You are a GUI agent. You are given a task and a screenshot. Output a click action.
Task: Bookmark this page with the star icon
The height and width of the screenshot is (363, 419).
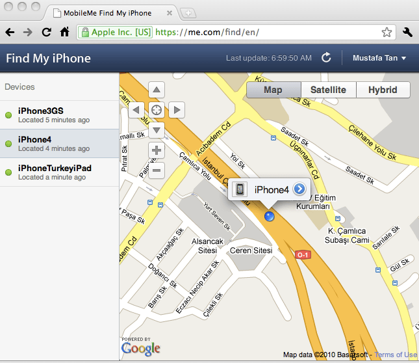(387, 33)
